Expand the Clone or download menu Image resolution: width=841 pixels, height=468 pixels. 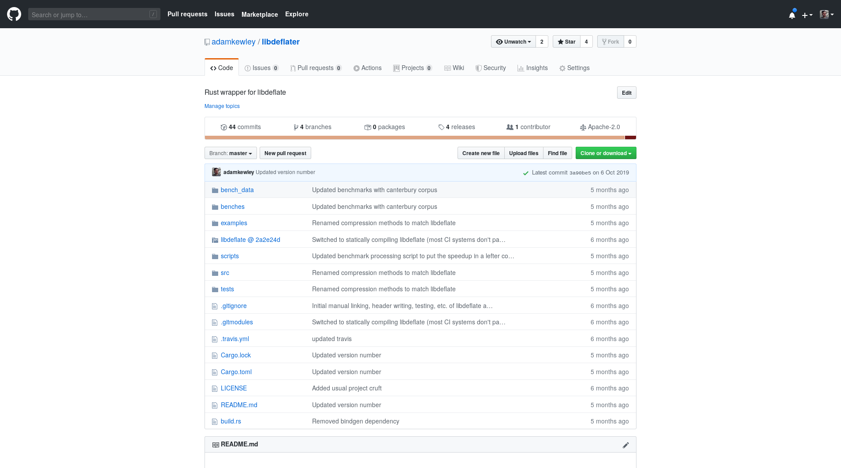(x=606, y=153)
